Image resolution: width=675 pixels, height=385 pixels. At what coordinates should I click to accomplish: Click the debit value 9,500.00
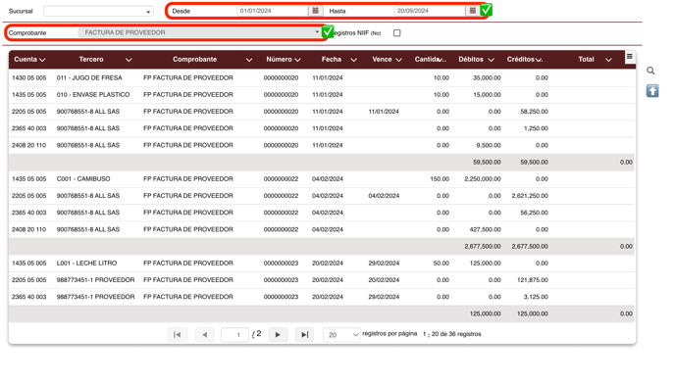pyautogui.click(x=489, y=145)
